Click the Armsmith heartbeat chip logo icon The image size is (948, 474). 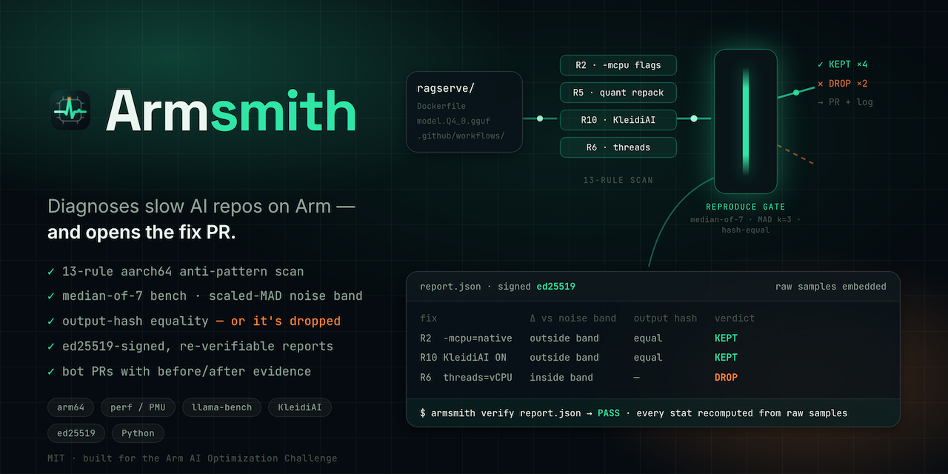point(70,110)
